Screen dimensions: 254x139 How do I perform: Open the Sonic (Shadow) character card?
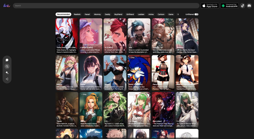pyautogui.click(x=139, y=73)
